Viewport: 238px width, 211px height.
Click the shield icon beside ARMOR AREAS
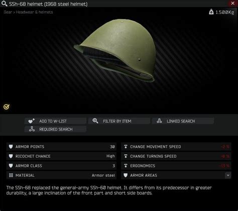(126, 175)
